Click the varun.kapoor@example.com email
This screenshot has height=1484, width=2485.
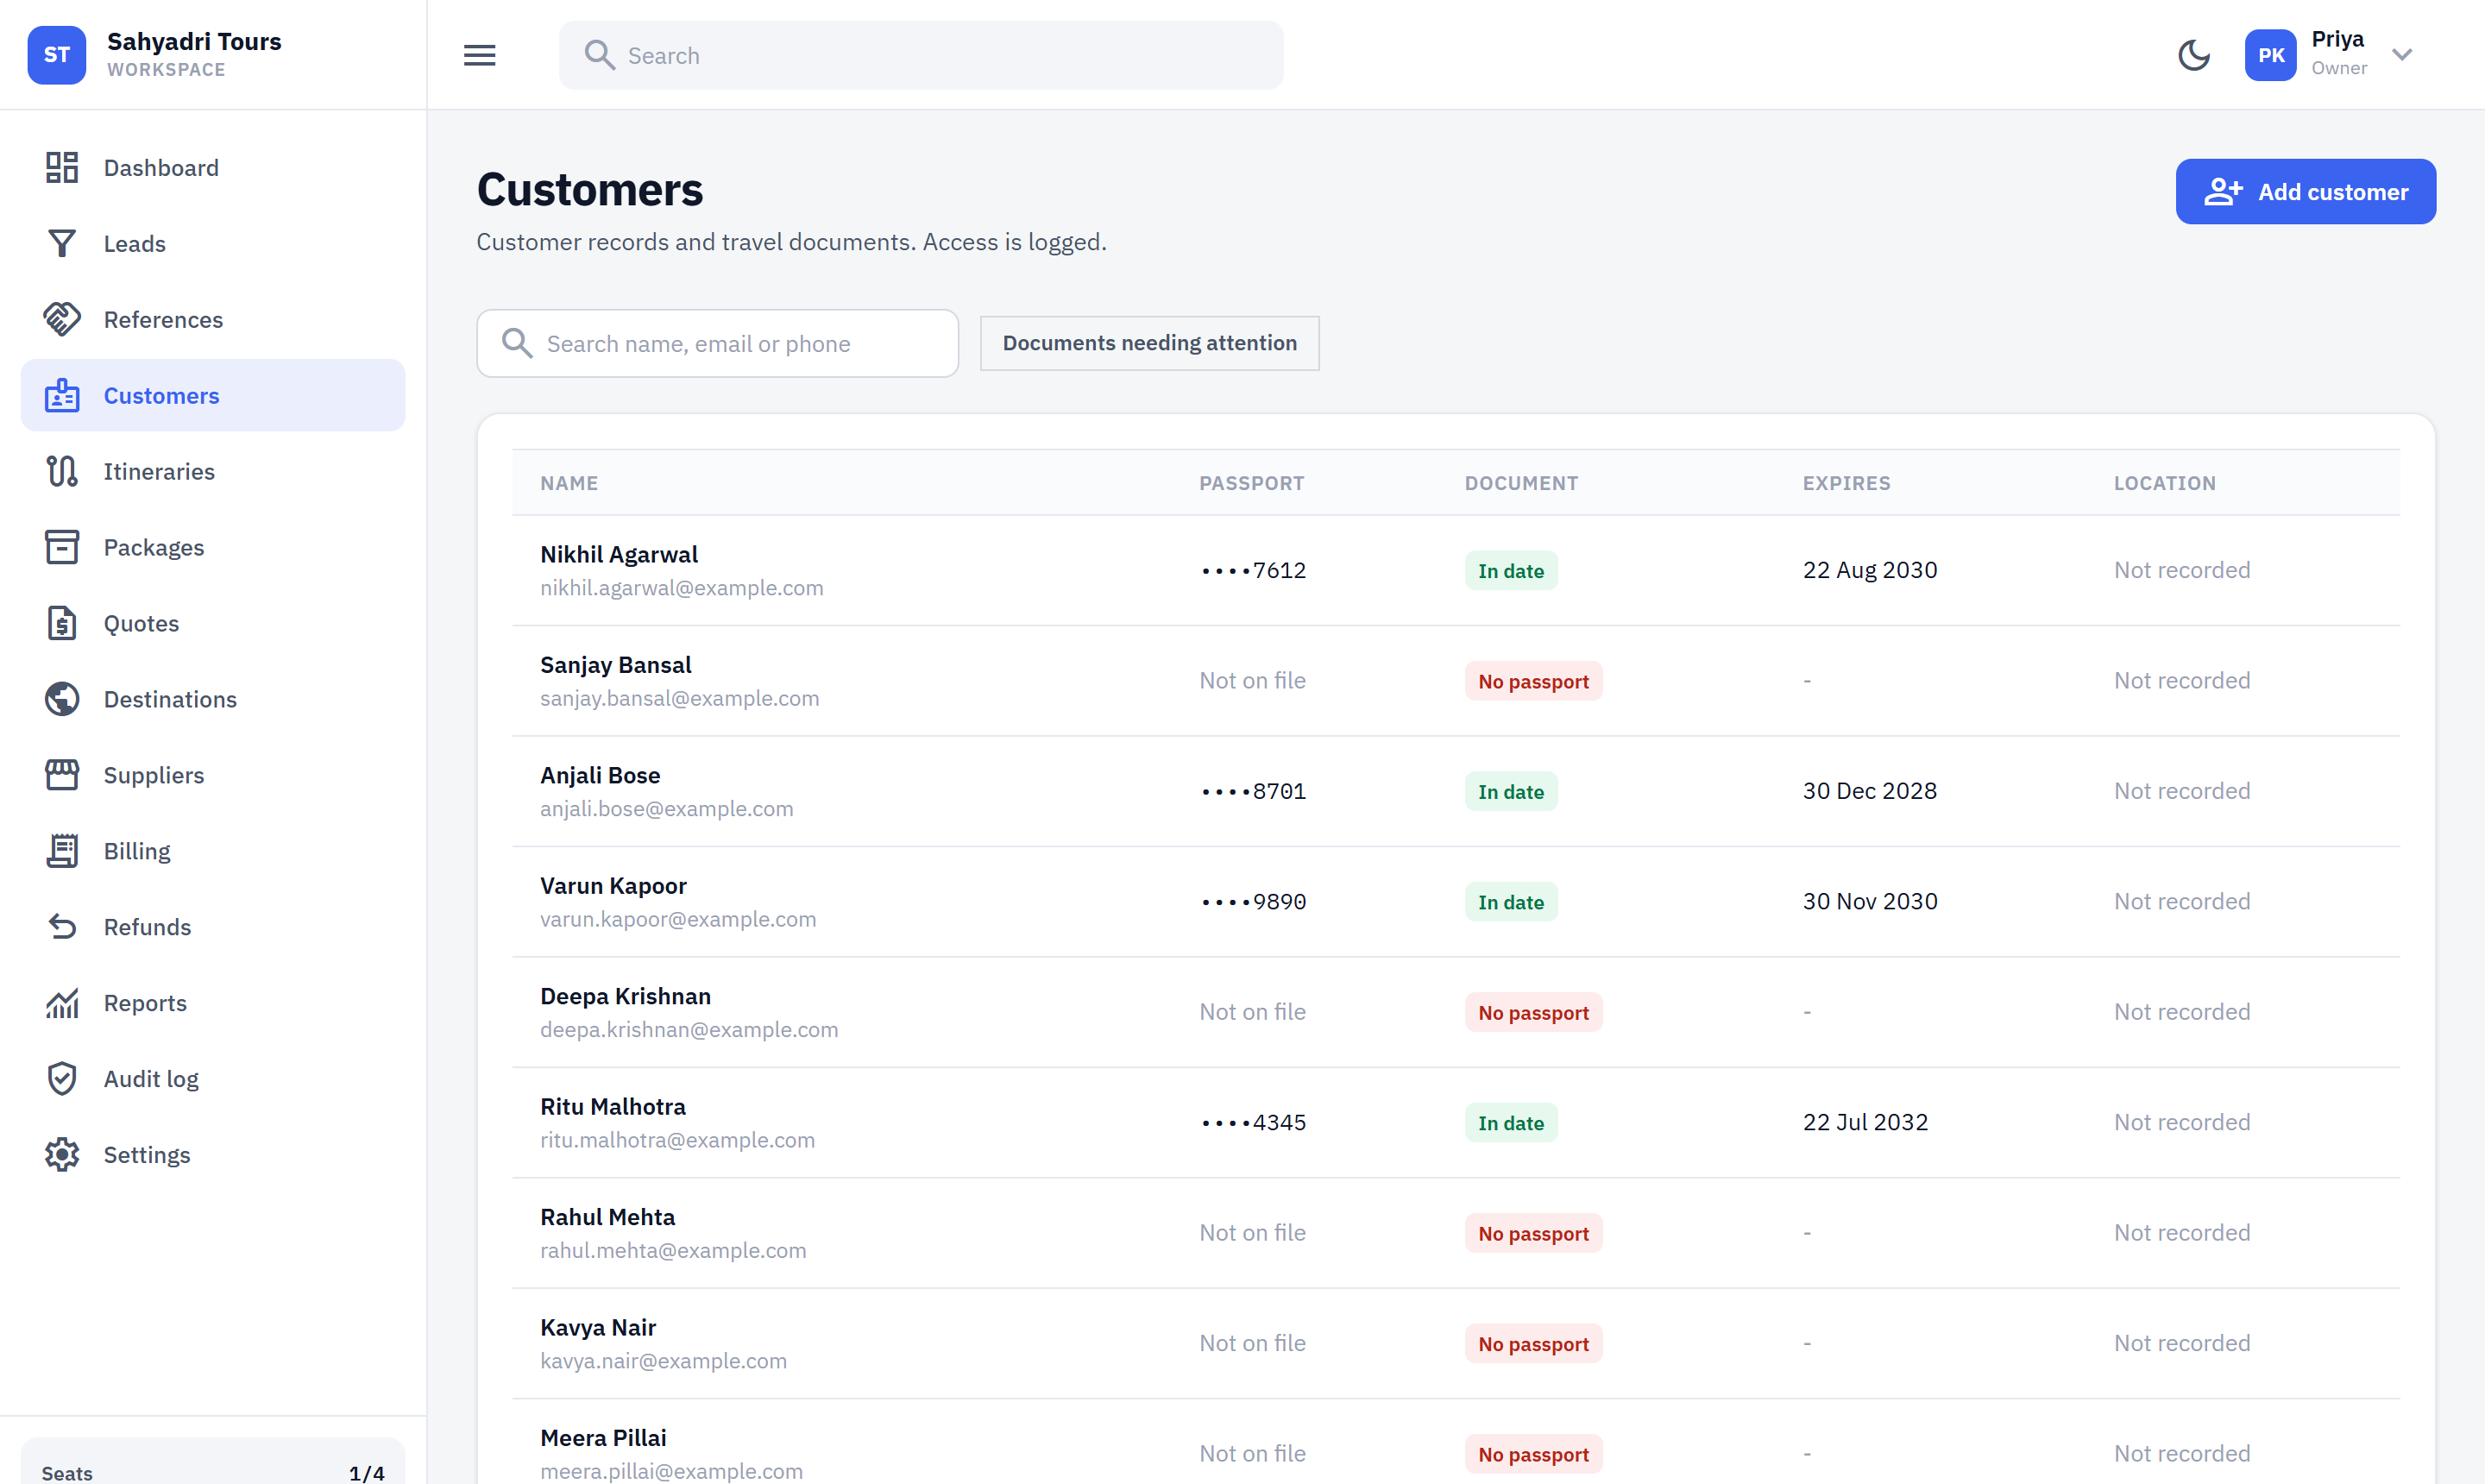tap(678, 920)
